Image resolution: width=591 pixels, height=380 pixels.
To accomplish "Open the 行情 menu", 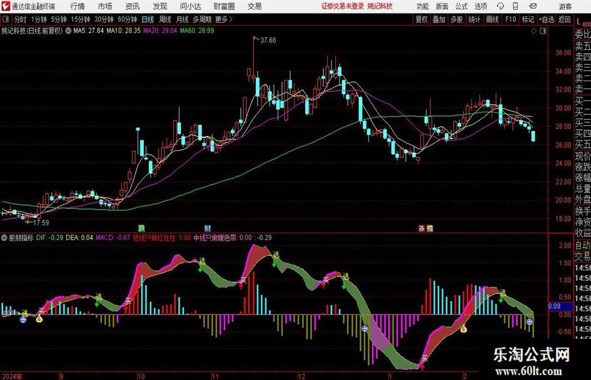I will click(x=78, y=6).
